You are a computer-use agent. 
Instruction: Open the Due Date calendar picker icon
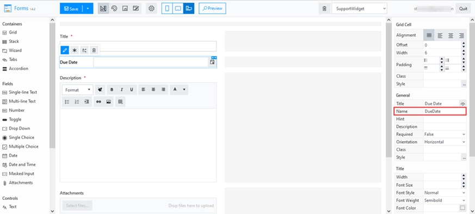[x=212, y=62]
